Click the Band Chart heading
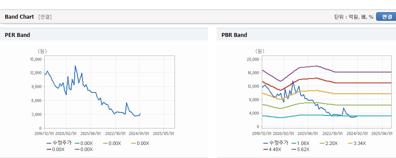The width and height of the screenshot is (396, 158). 19,17
